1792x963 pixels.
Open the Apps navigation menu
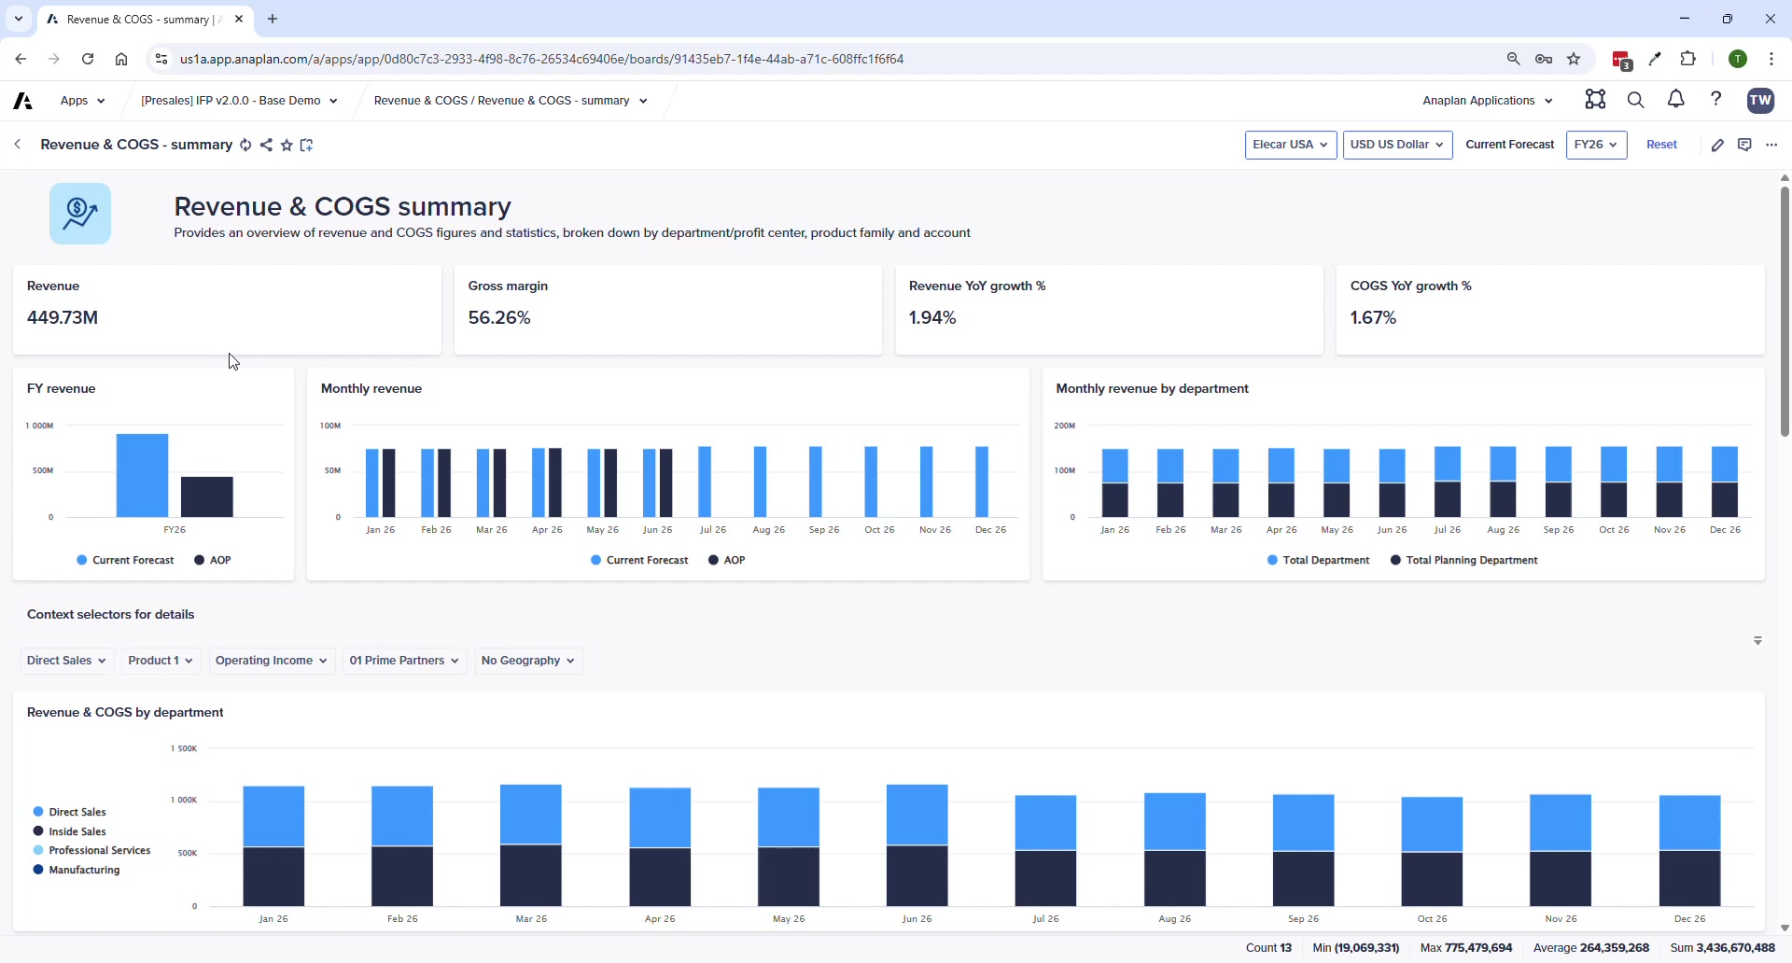click(x=82, y=100)
